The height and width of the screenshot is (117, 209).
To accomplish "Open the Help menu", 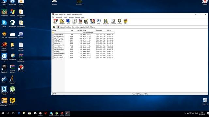I will pos(83,17).
